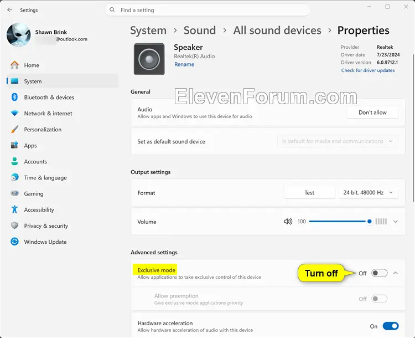Click the Accessibility figure icon
This screenshot has width=415, height=338.
tap(14, 209)
